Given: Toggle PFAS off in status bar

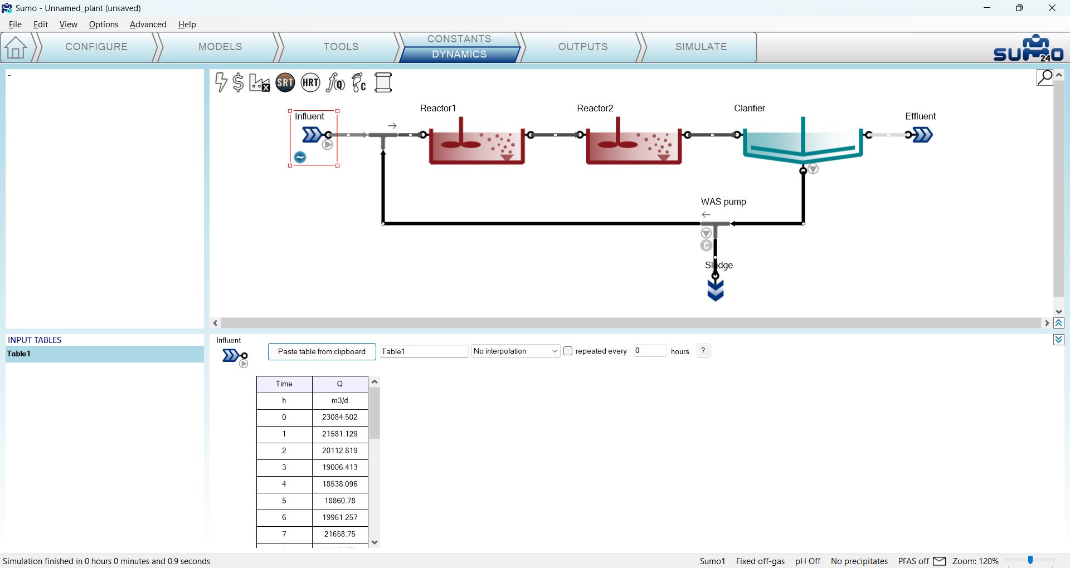Looking at the screenshot, I should tap(913, 561).
